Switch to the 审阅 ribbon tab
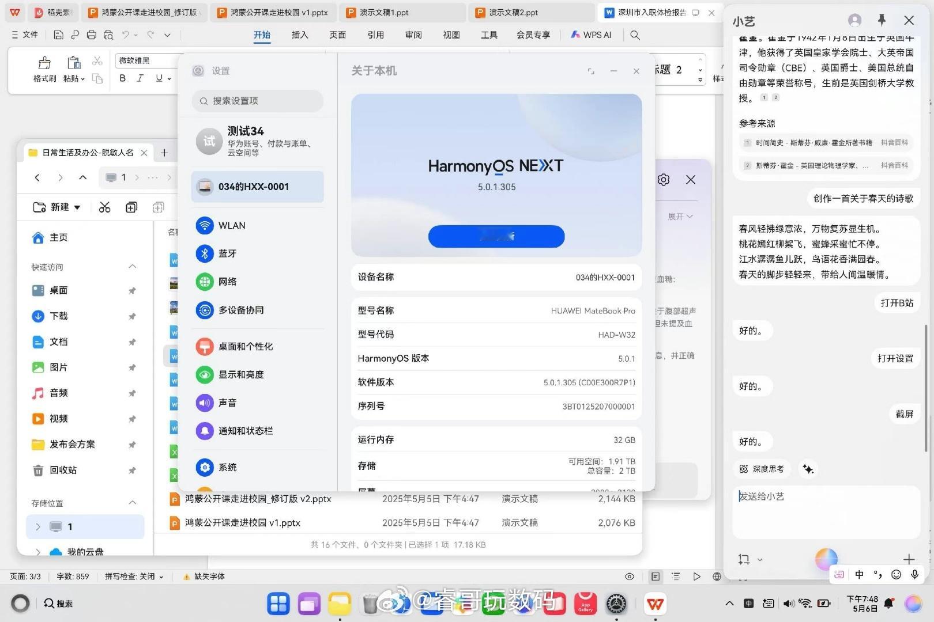934x622 pixels. [x=413, y=35]
